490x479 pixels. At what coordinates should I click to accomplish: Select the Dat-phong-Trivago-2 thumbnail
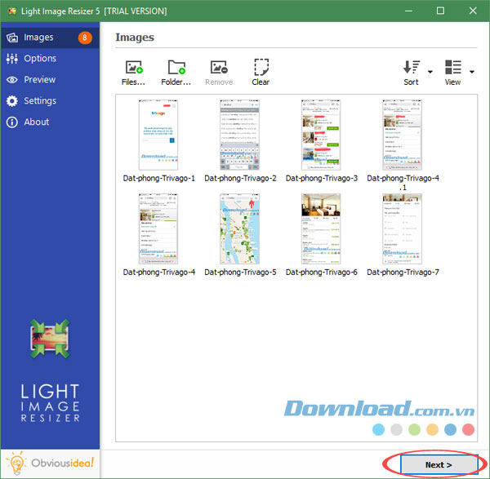239,135
